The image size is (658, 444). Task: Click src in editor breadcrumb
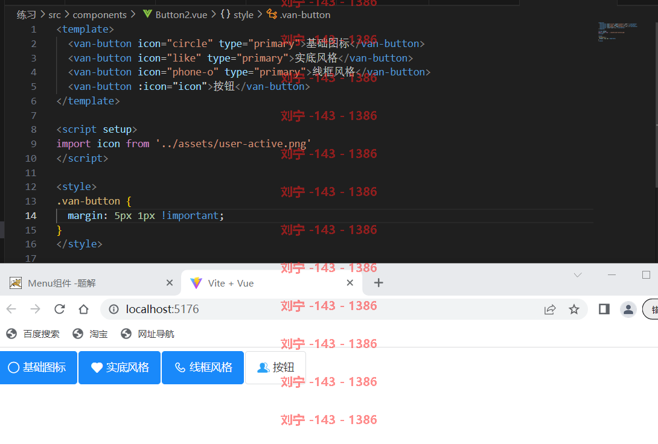54,15
